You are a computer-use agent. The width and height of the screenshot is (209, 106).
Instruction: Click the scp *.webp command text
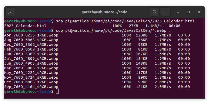coord(113,30)
